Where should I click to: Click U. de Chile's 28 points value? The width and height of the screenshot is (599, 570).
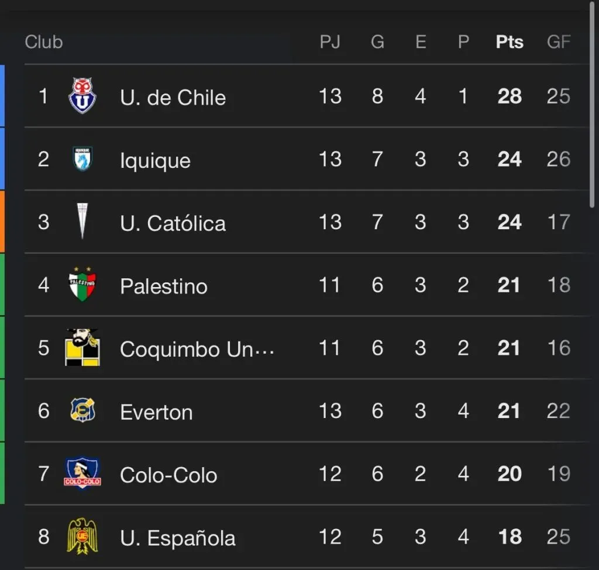point(510,96)
